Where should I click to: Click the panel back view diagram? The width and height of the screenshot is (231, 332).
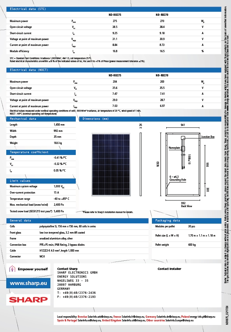pyautogui.click(x=183, y=165)
